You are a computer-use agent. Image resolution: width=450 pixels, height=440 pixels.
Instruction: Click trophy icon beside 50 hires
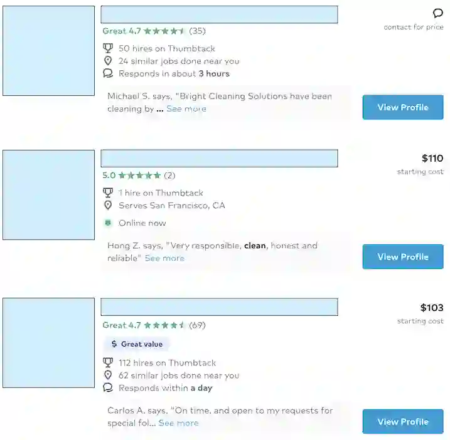(x=108, y=48)
